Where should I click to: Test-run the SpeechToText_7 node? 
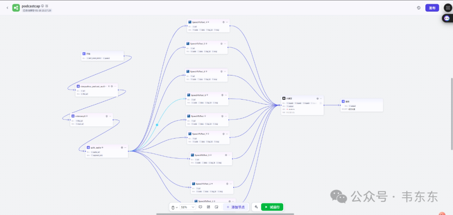[x=224, y=134]
